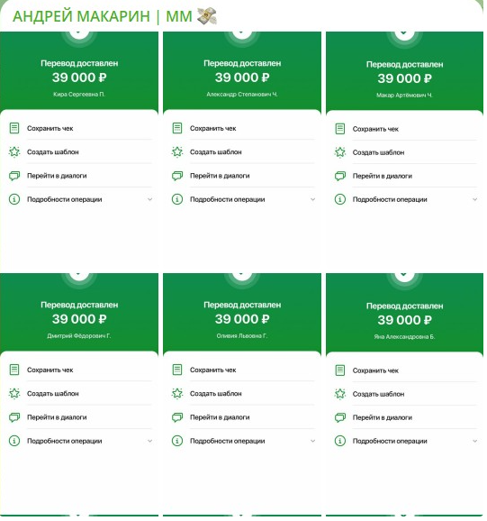Open Подробности операции in Дмитрий Фёдорович card
The image size is (487, 521).
click(x=64, y=441)
